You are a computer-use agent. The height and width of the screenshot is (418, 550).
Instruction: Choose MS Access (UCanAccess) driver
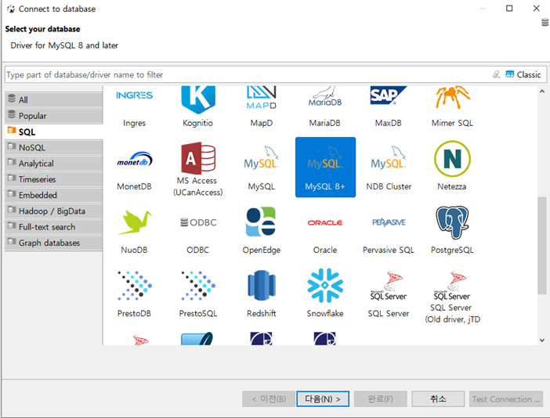tap(198, 169)
